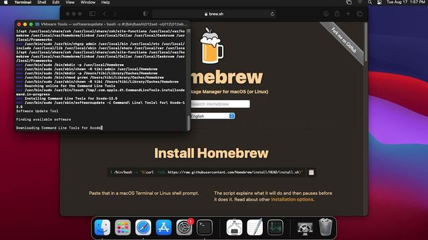This screenshot has width=428, height=240.
Task: Toggle the Safari sidebar button
Action: pos(92,13)
